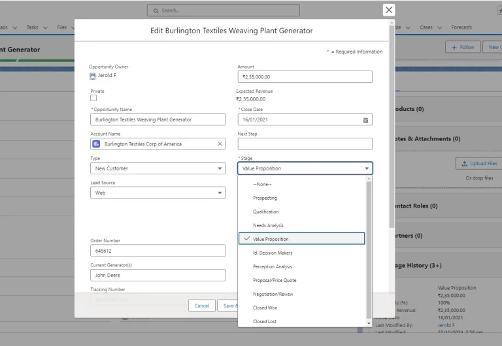
Task: Click the Upload Files button
Action: pos(478,164)
